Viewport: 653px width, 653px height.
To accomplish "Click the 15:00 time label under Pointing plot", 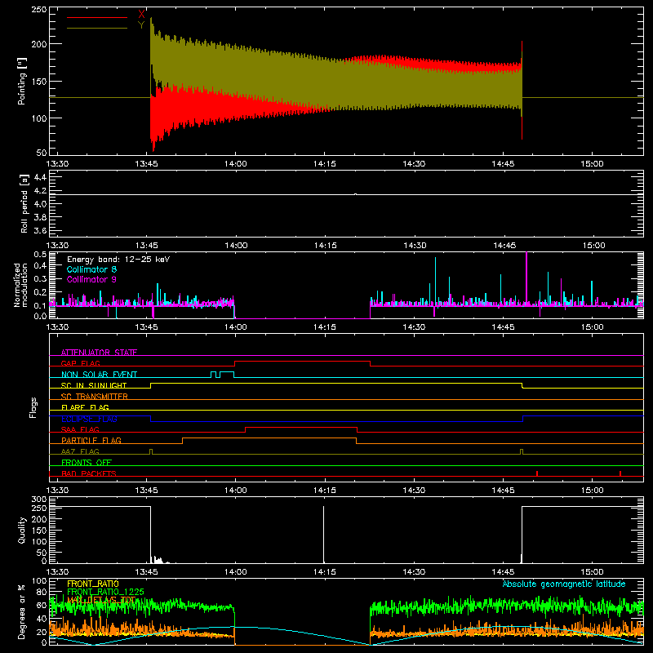I will click(x=593, y=164).
